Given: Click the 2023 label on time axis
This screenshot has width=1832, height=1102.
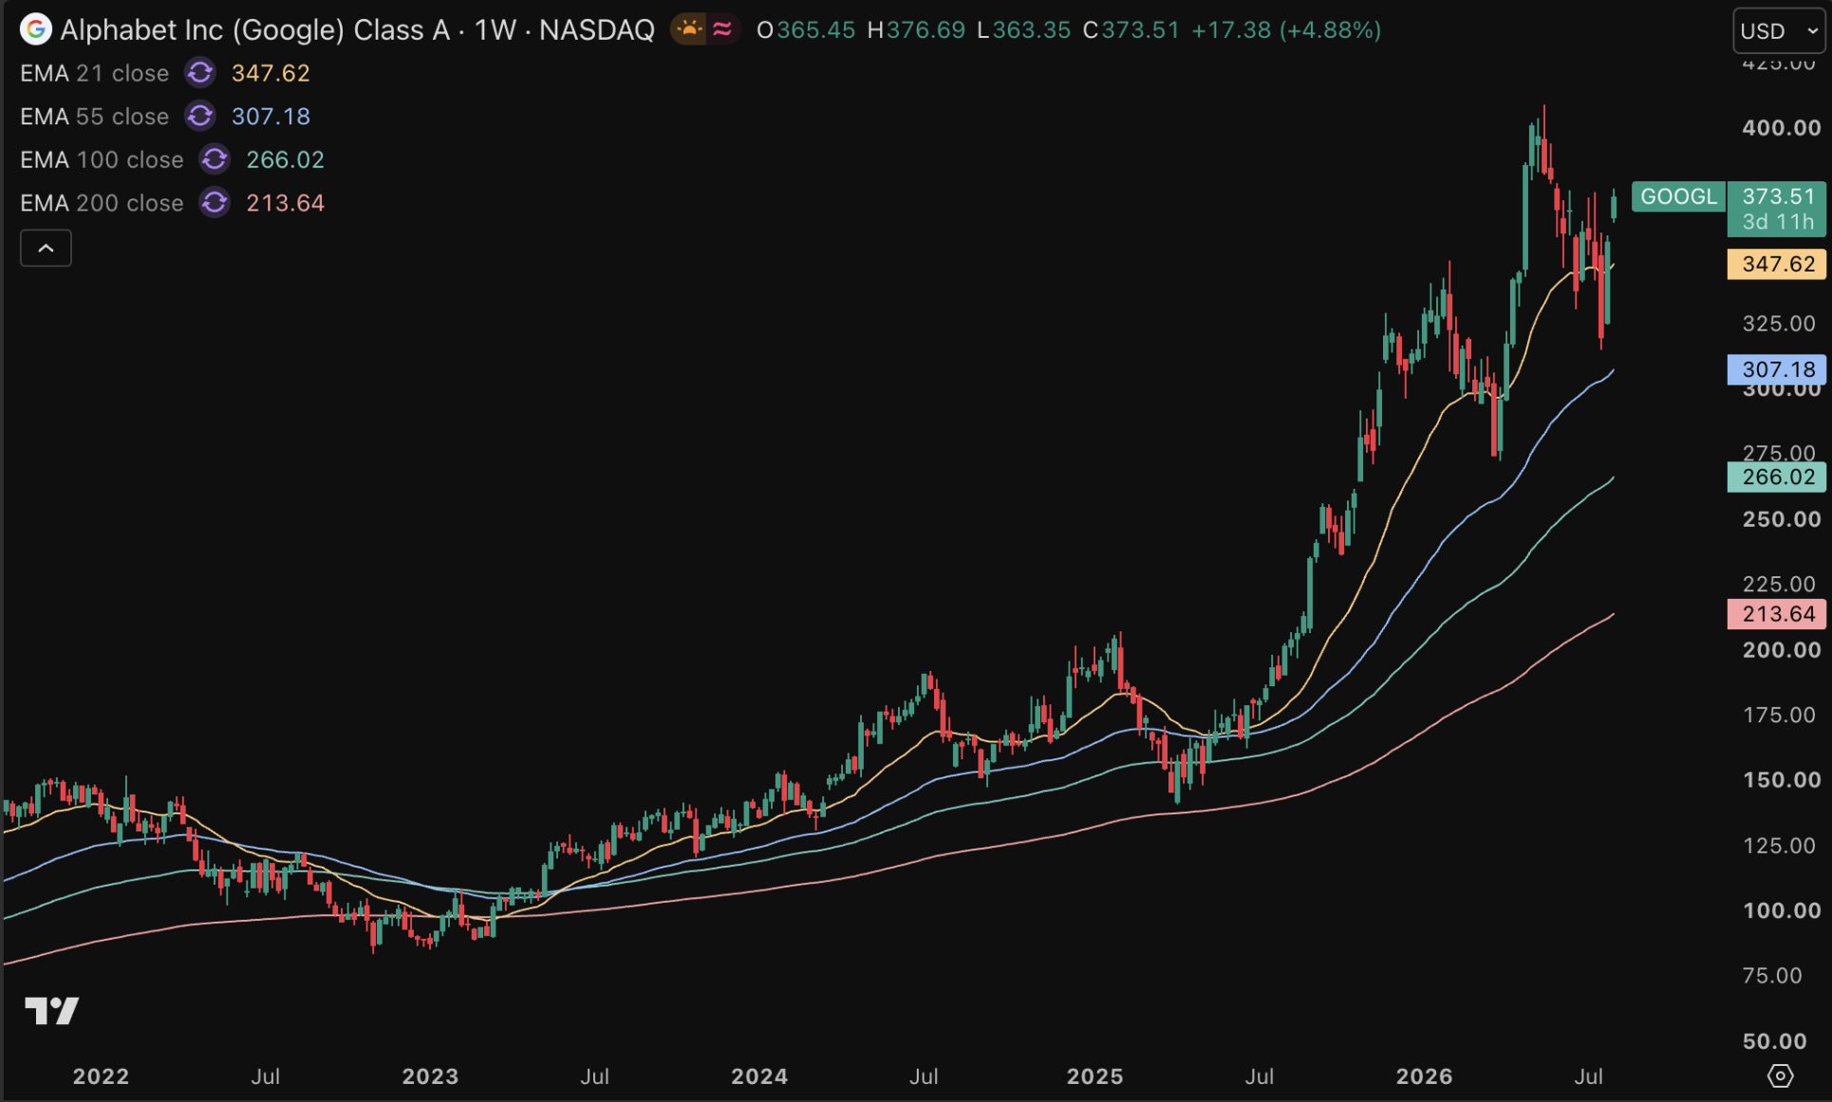Looking at the screenshot, I should [430, 1076].
